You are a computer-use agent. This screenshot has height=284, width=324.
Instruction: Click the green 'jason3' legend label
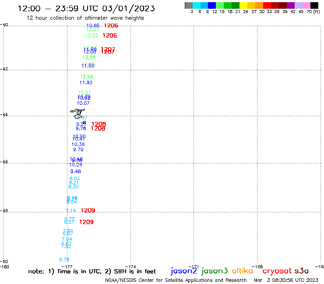(x=215, y=271)
